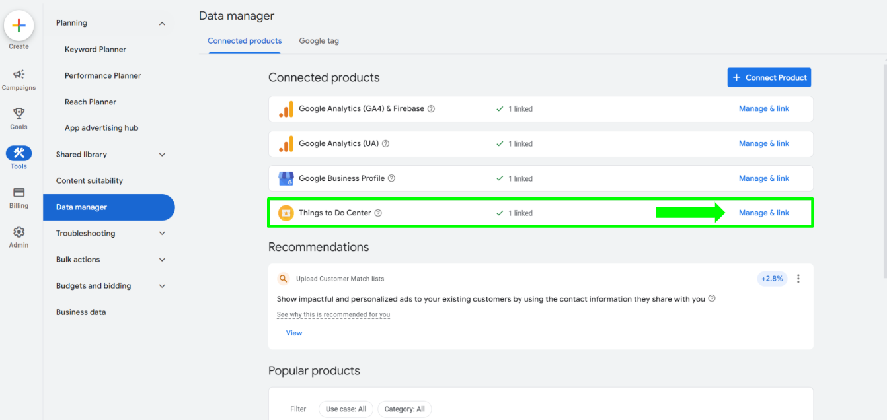Image resolution: width=887 pixels, height=420 pixels.
Task: Click the Connect Product button
Action: [769, 77]
